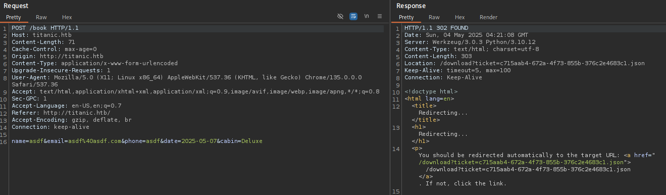Screen dimensions: 666x195
Task: Click the 'Response' panel title
Action: 411,6
